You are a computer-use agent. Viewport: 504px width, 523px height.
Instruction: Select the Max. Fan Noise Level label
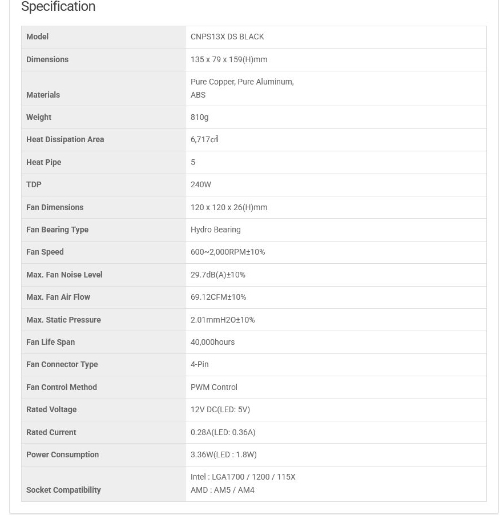(64, 275)
